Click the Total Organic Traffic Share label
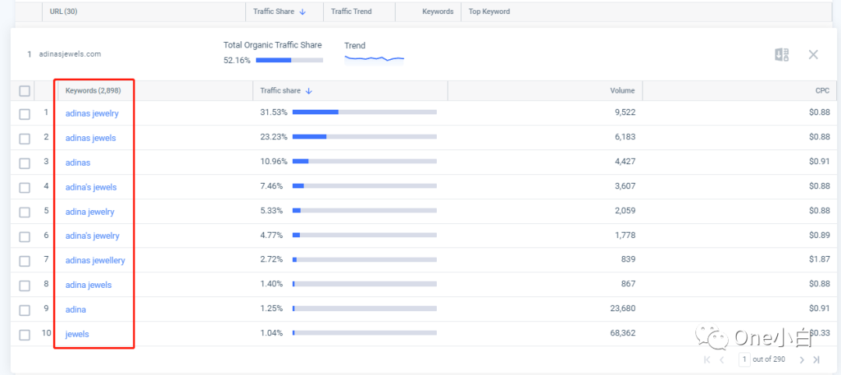 point(273,45)
